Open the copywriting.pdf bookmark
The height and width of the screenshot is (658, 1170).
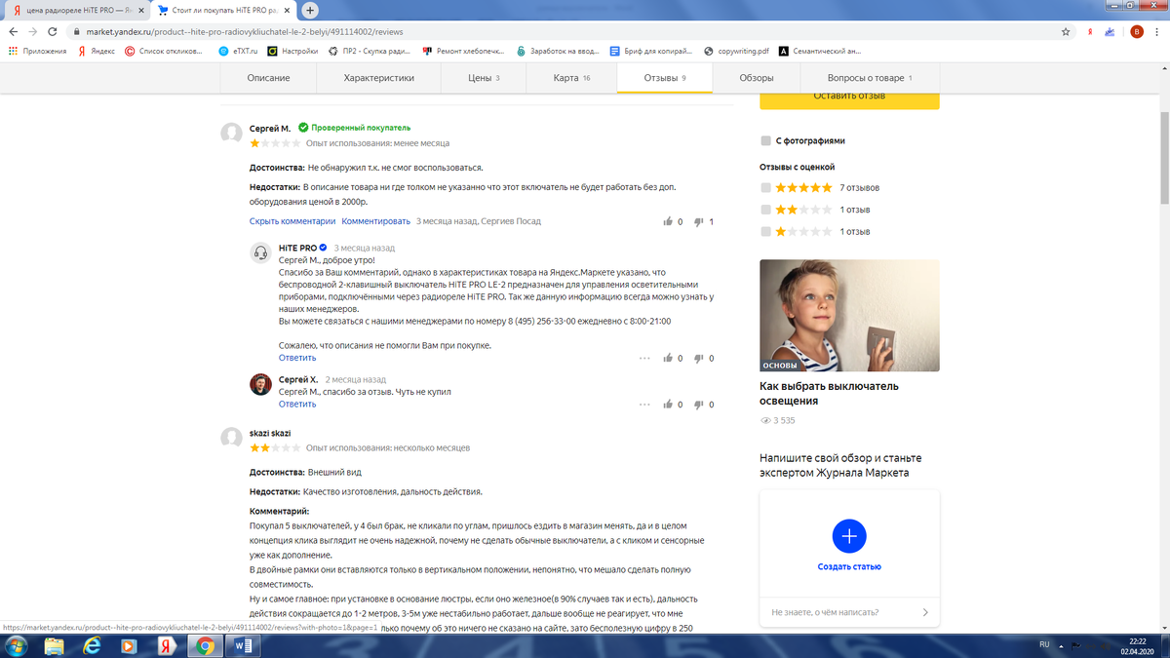click(736, 51)
